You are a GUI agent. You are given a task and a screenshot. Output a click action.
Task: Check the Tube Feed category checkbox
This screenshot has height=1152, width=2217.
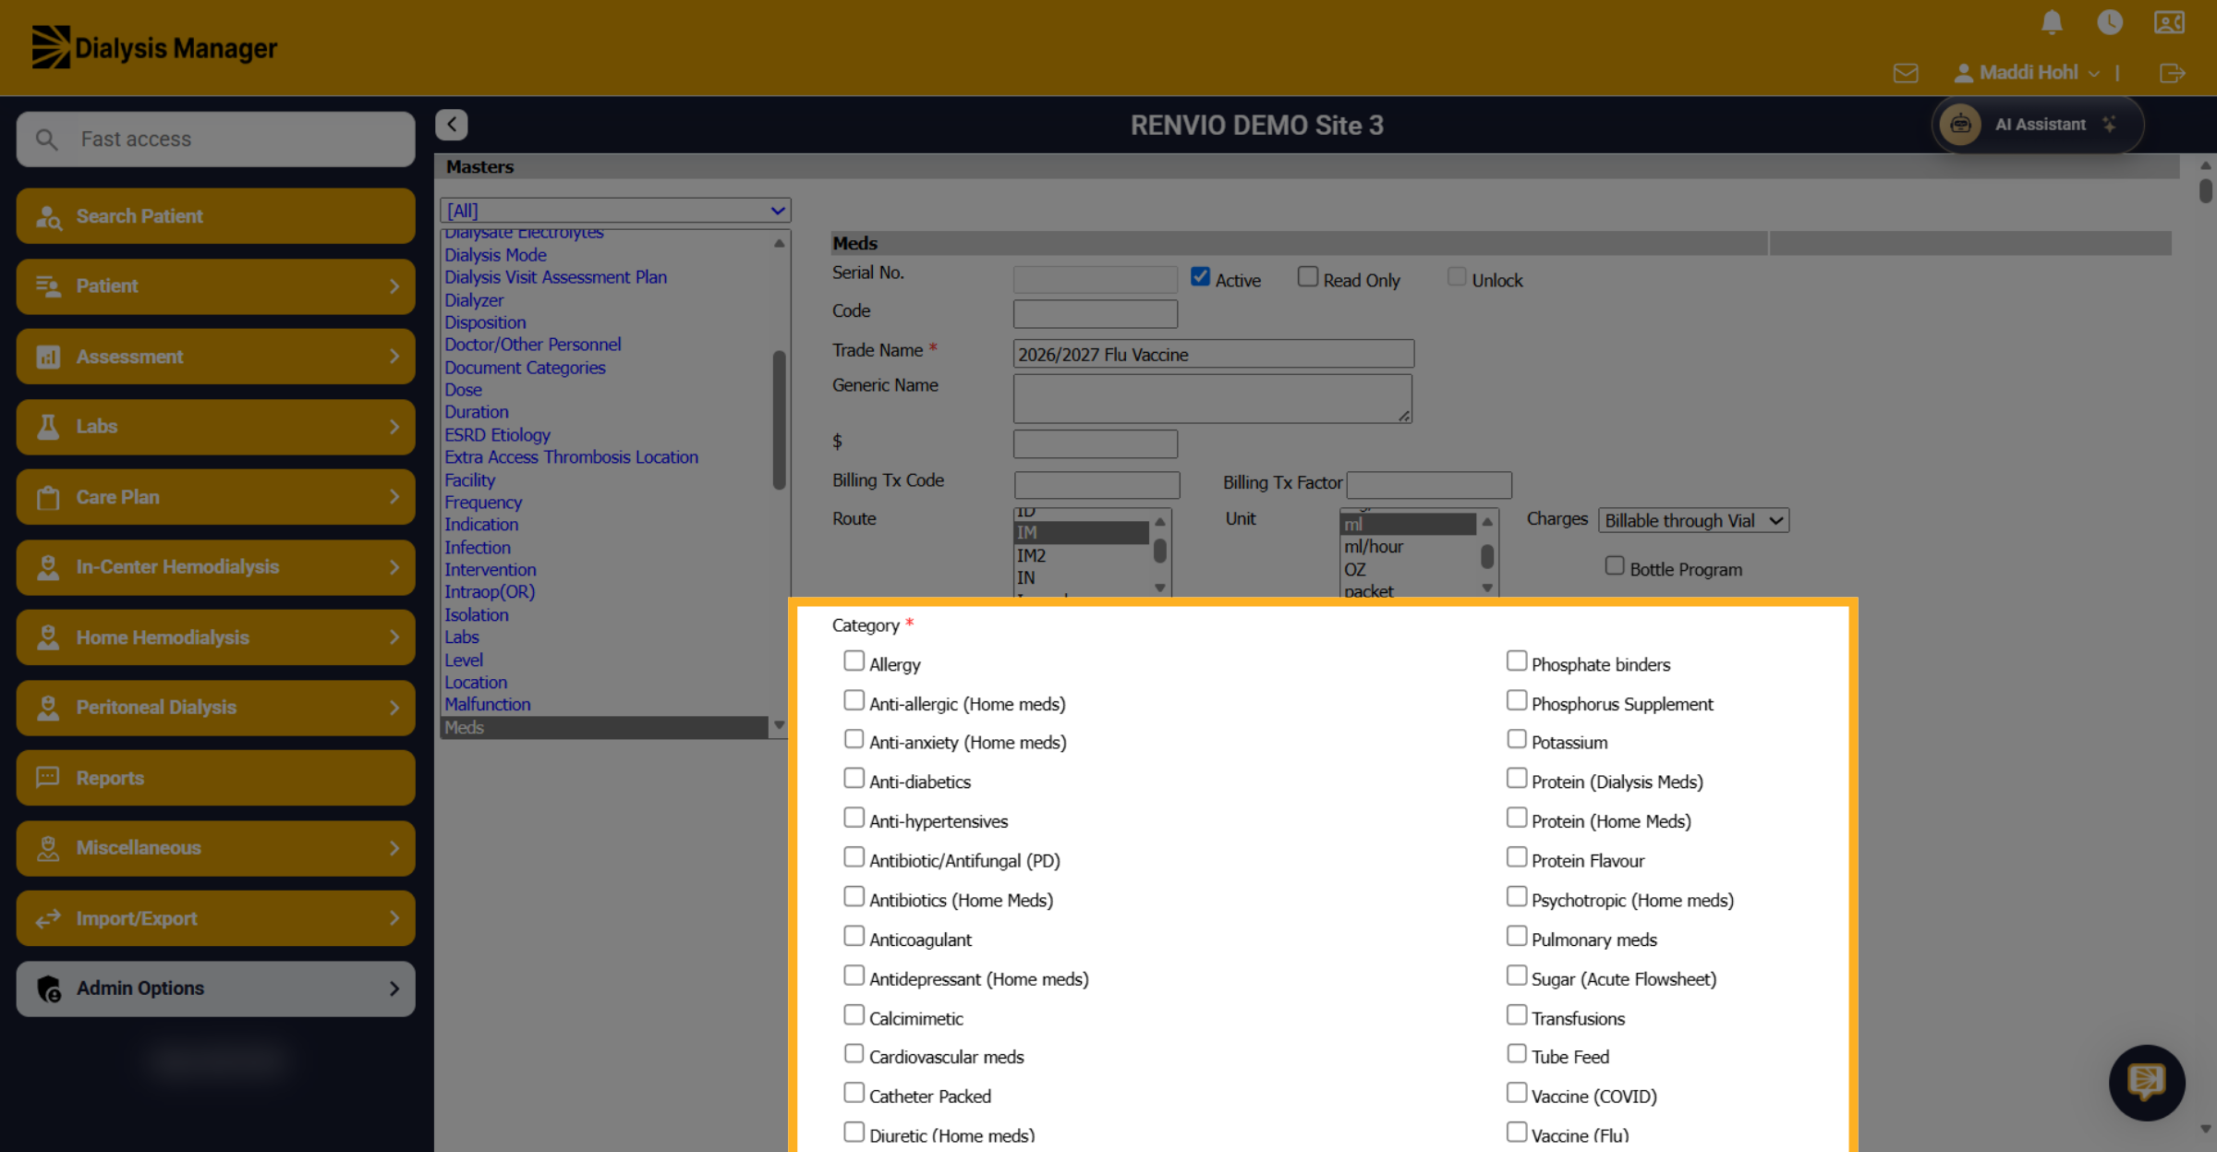[1517, 1053]
